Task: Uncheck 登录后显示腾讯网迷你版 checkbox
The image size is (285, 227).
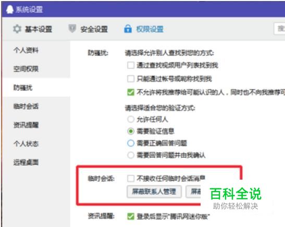Action: (x=131, y=216)
